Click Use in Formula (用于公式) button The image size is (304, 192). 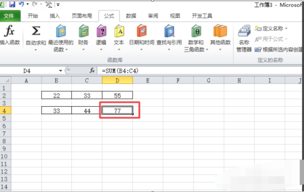tap(271, 39)
